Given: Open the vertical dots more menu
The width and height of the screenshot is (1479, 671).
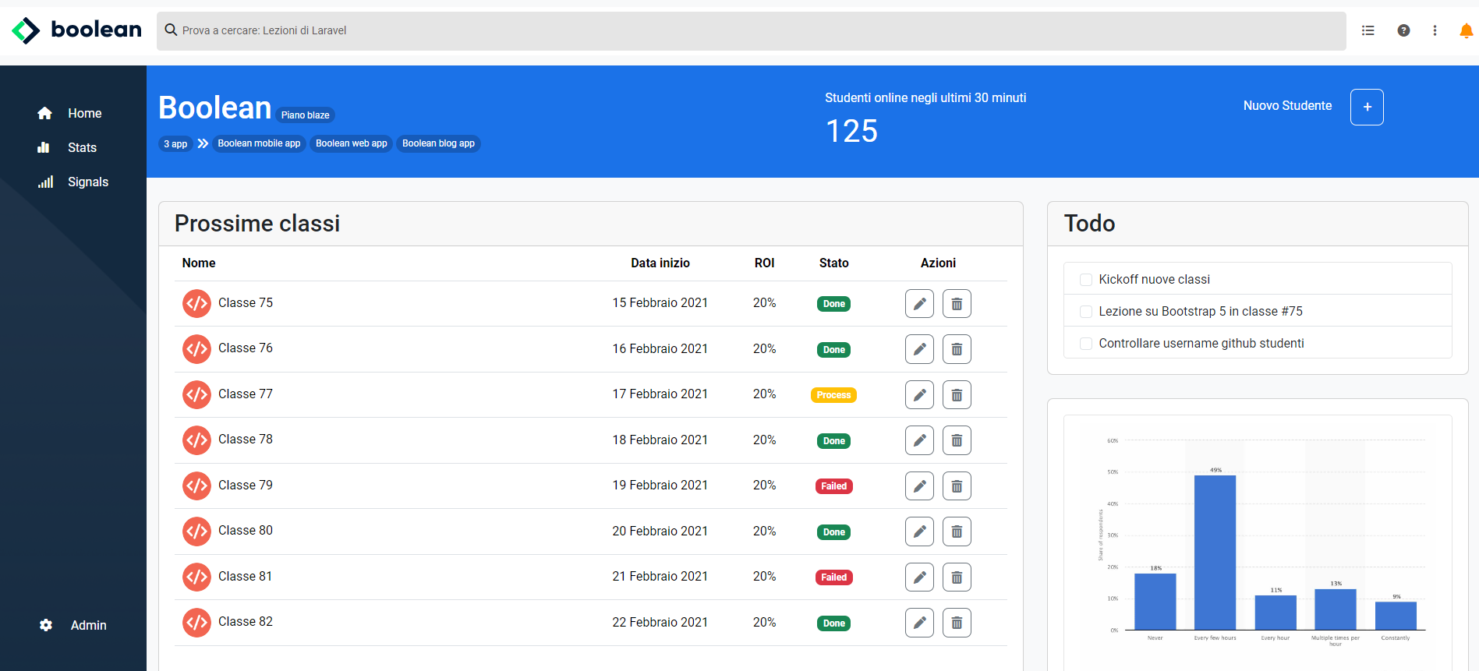Looking at the screenshot, I should [x=1435, y=30].
